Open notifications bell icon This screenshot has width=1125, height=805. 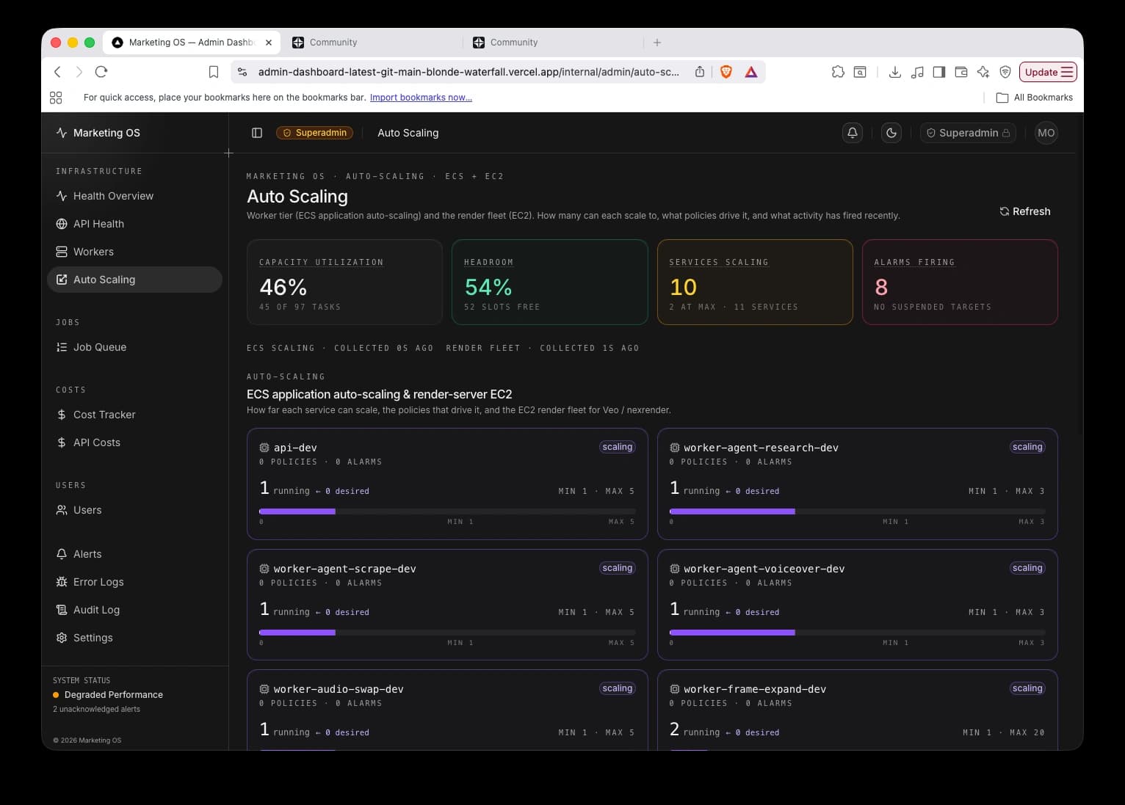853,133
